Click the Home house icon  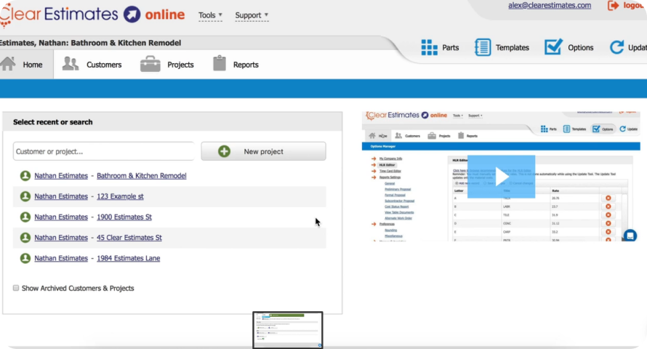[8, 64]
